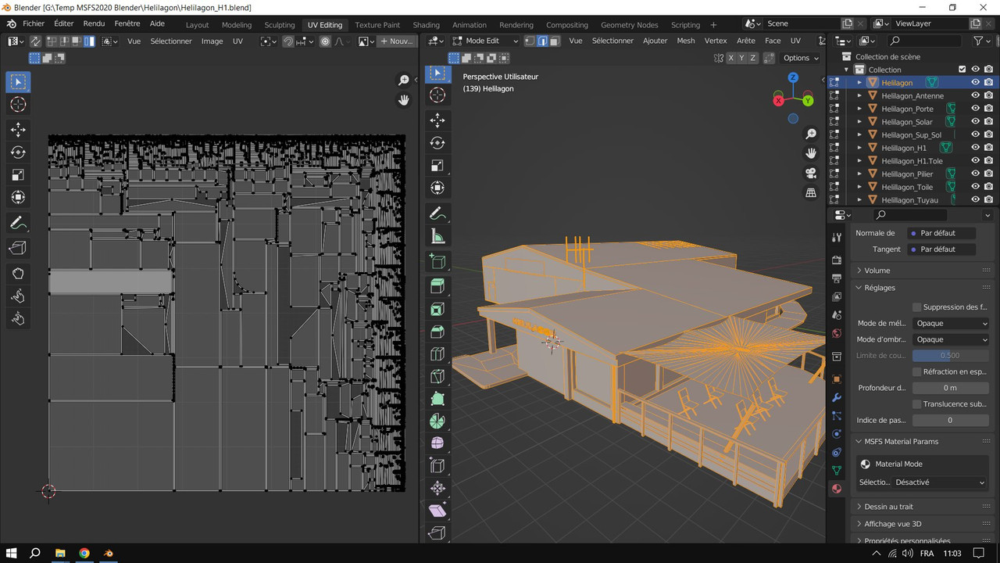Viewport: 1000px width, 563px height.
Task: Select the Smooth vertices tool
Action: pyautogui.click(x=437, y=443)
